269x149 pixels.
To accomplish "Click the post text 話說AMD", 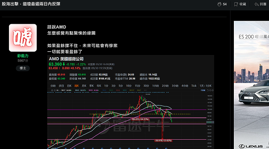I will pyautogui.click(x=57, y=27).
